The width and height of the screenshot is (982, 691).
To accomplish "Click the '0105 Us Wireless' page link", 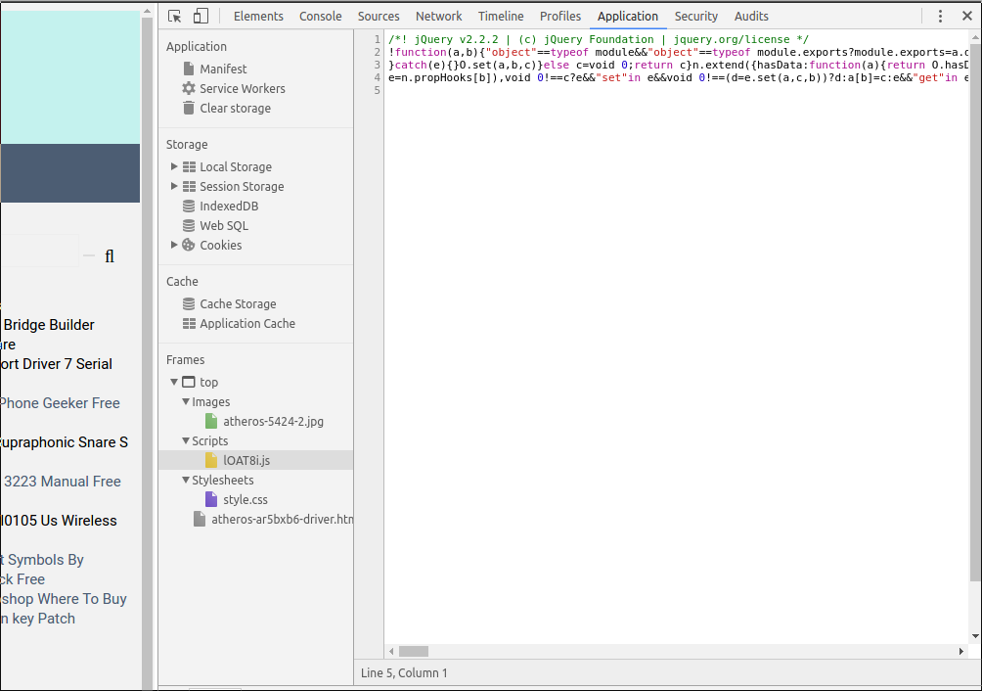I will (x=59, y=521).
